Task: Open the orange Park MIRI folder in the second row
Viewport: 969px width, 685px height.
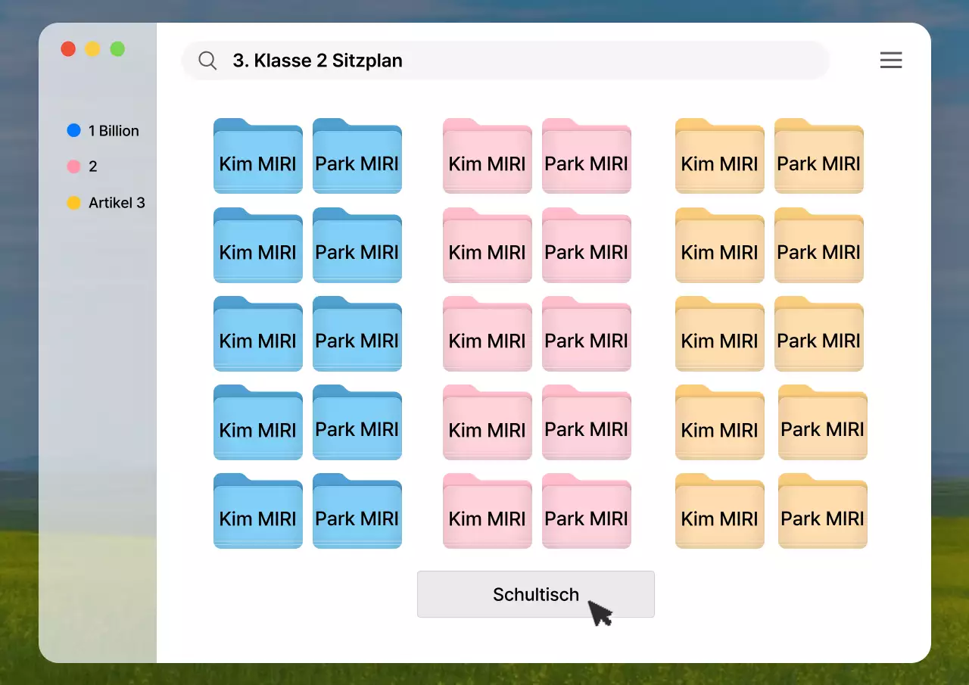Action: [819, 246]
